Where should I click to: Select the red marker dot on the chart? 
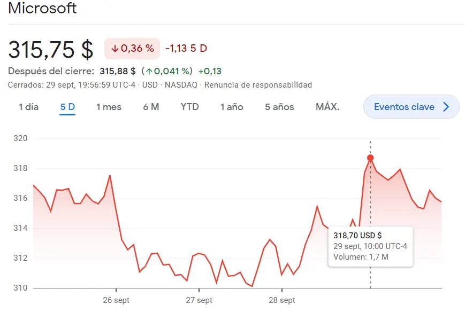coord(371,158)
